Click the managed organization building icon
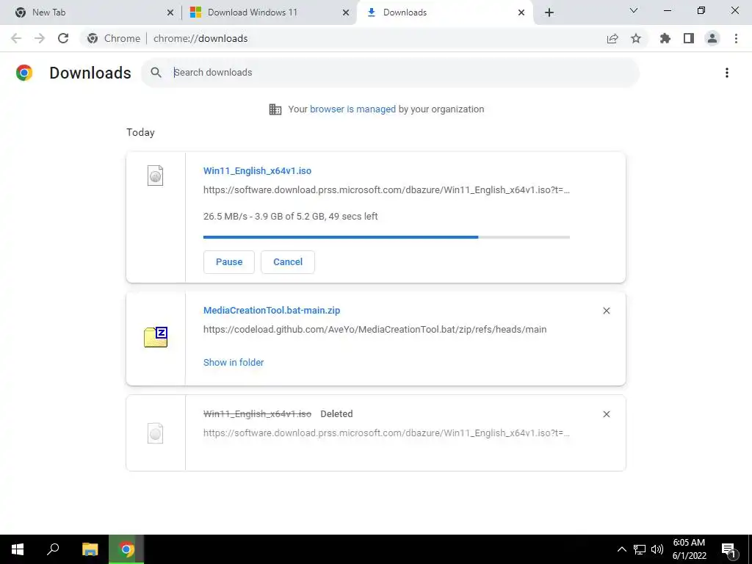This screenshot has height=564, width=752. tap(275, 109)
